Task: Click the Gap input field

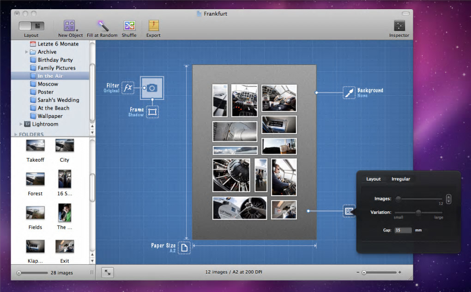Action: click(403, 230)
